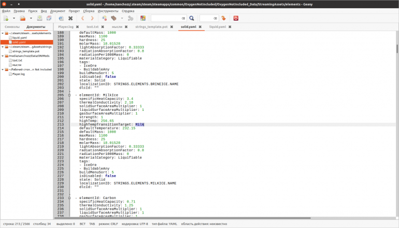Click the Open file folder icon
The height and width of the screenshot is (228, 399).
(x=22, y=18)
